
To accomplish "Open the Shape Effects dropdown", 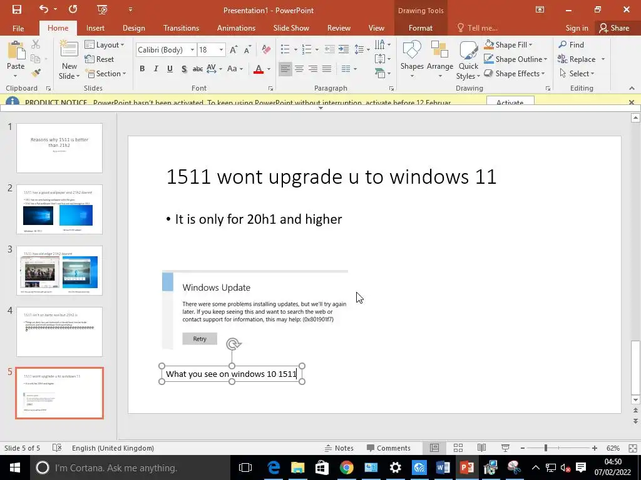I will coord(515,74).
